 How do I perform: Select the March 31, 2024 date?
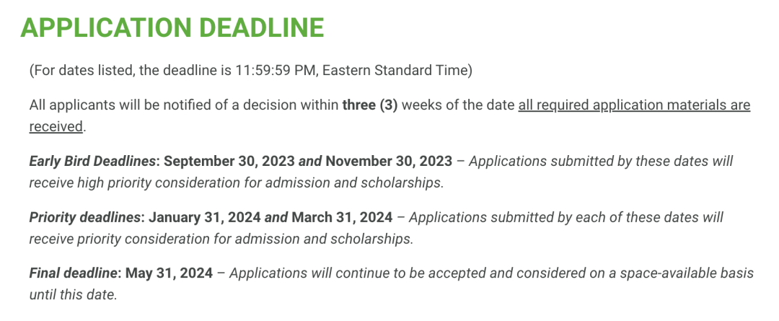click(342, 218)
